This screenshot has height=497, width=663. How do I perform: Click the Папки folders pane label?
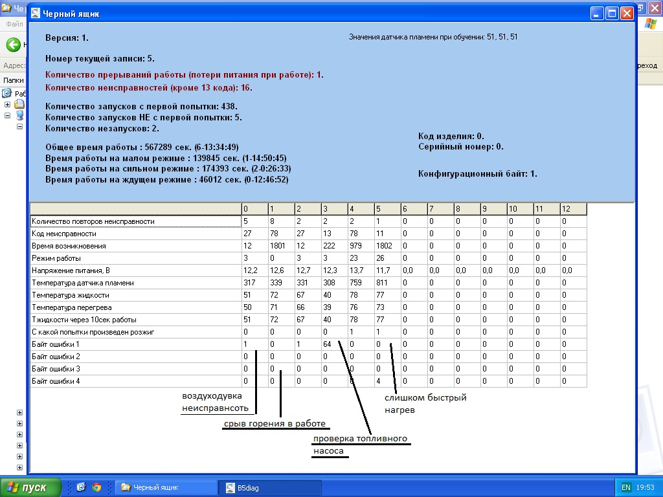tap(14, 80)
